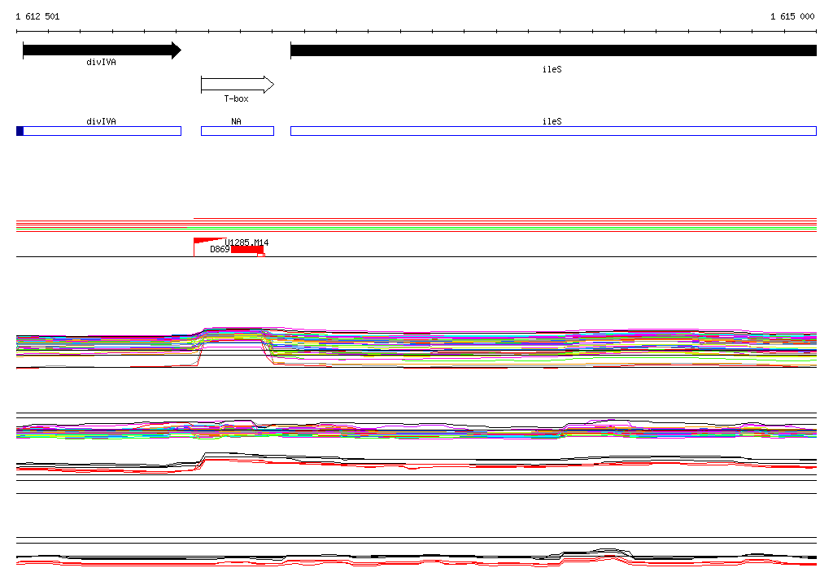Click the blue NA outlined box
The width and height of the screenshot is (833, 581).
point(238,131)
